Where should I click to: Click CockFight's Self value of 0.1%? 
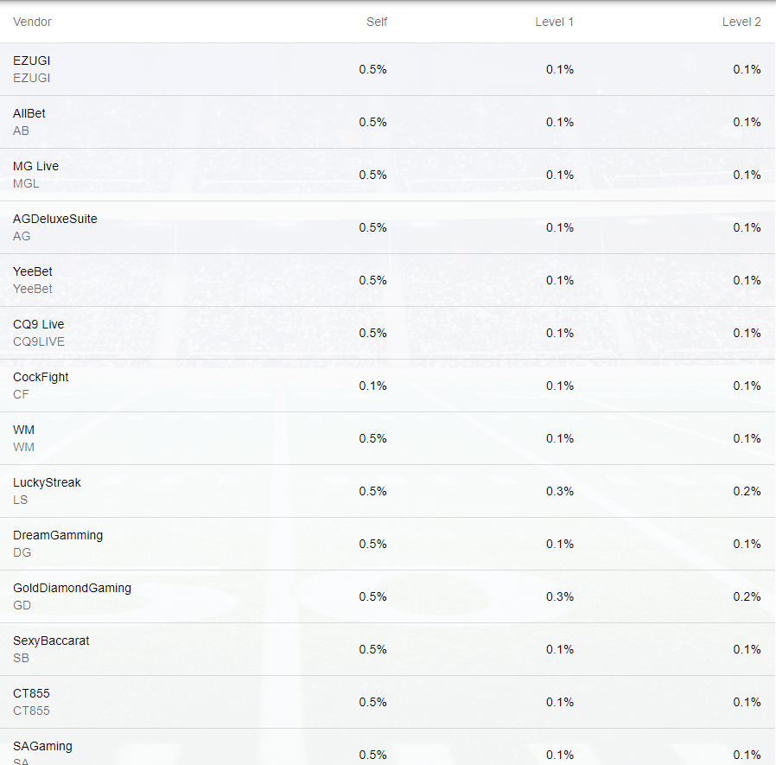pos(372,386)
